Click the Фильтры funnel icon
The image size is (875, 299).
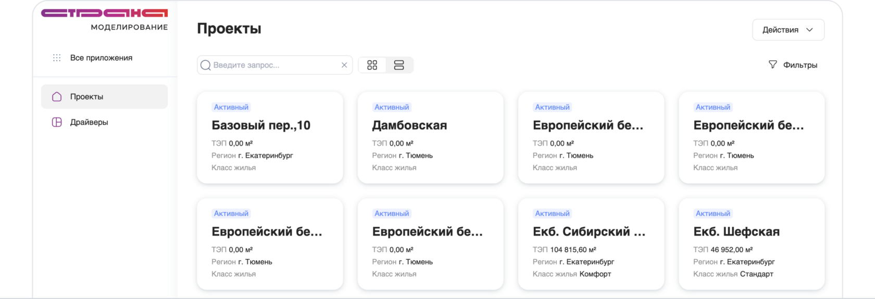pos(773,64)
